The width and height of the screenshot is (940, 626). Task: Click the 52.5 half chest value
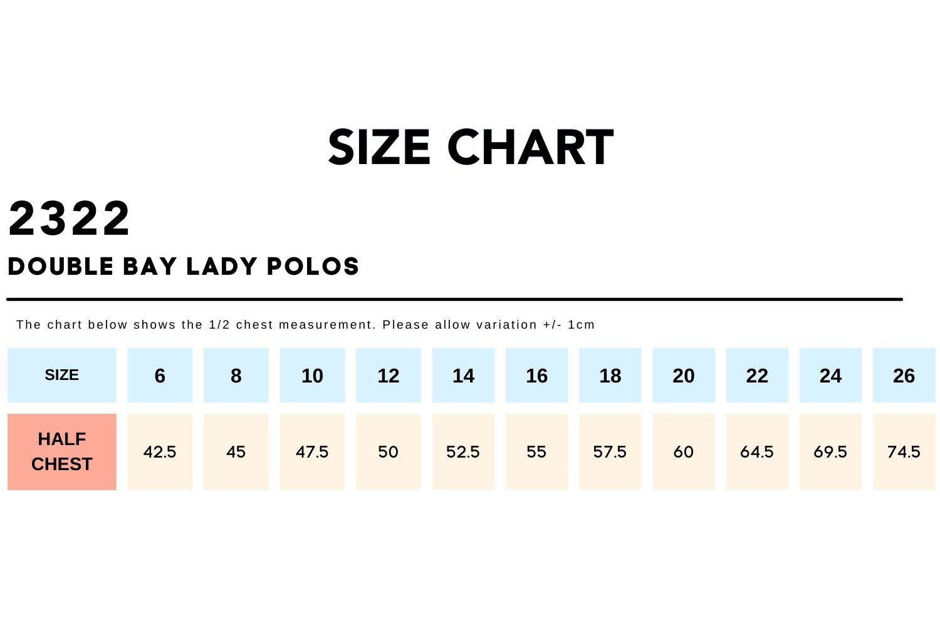pos(463,451)
